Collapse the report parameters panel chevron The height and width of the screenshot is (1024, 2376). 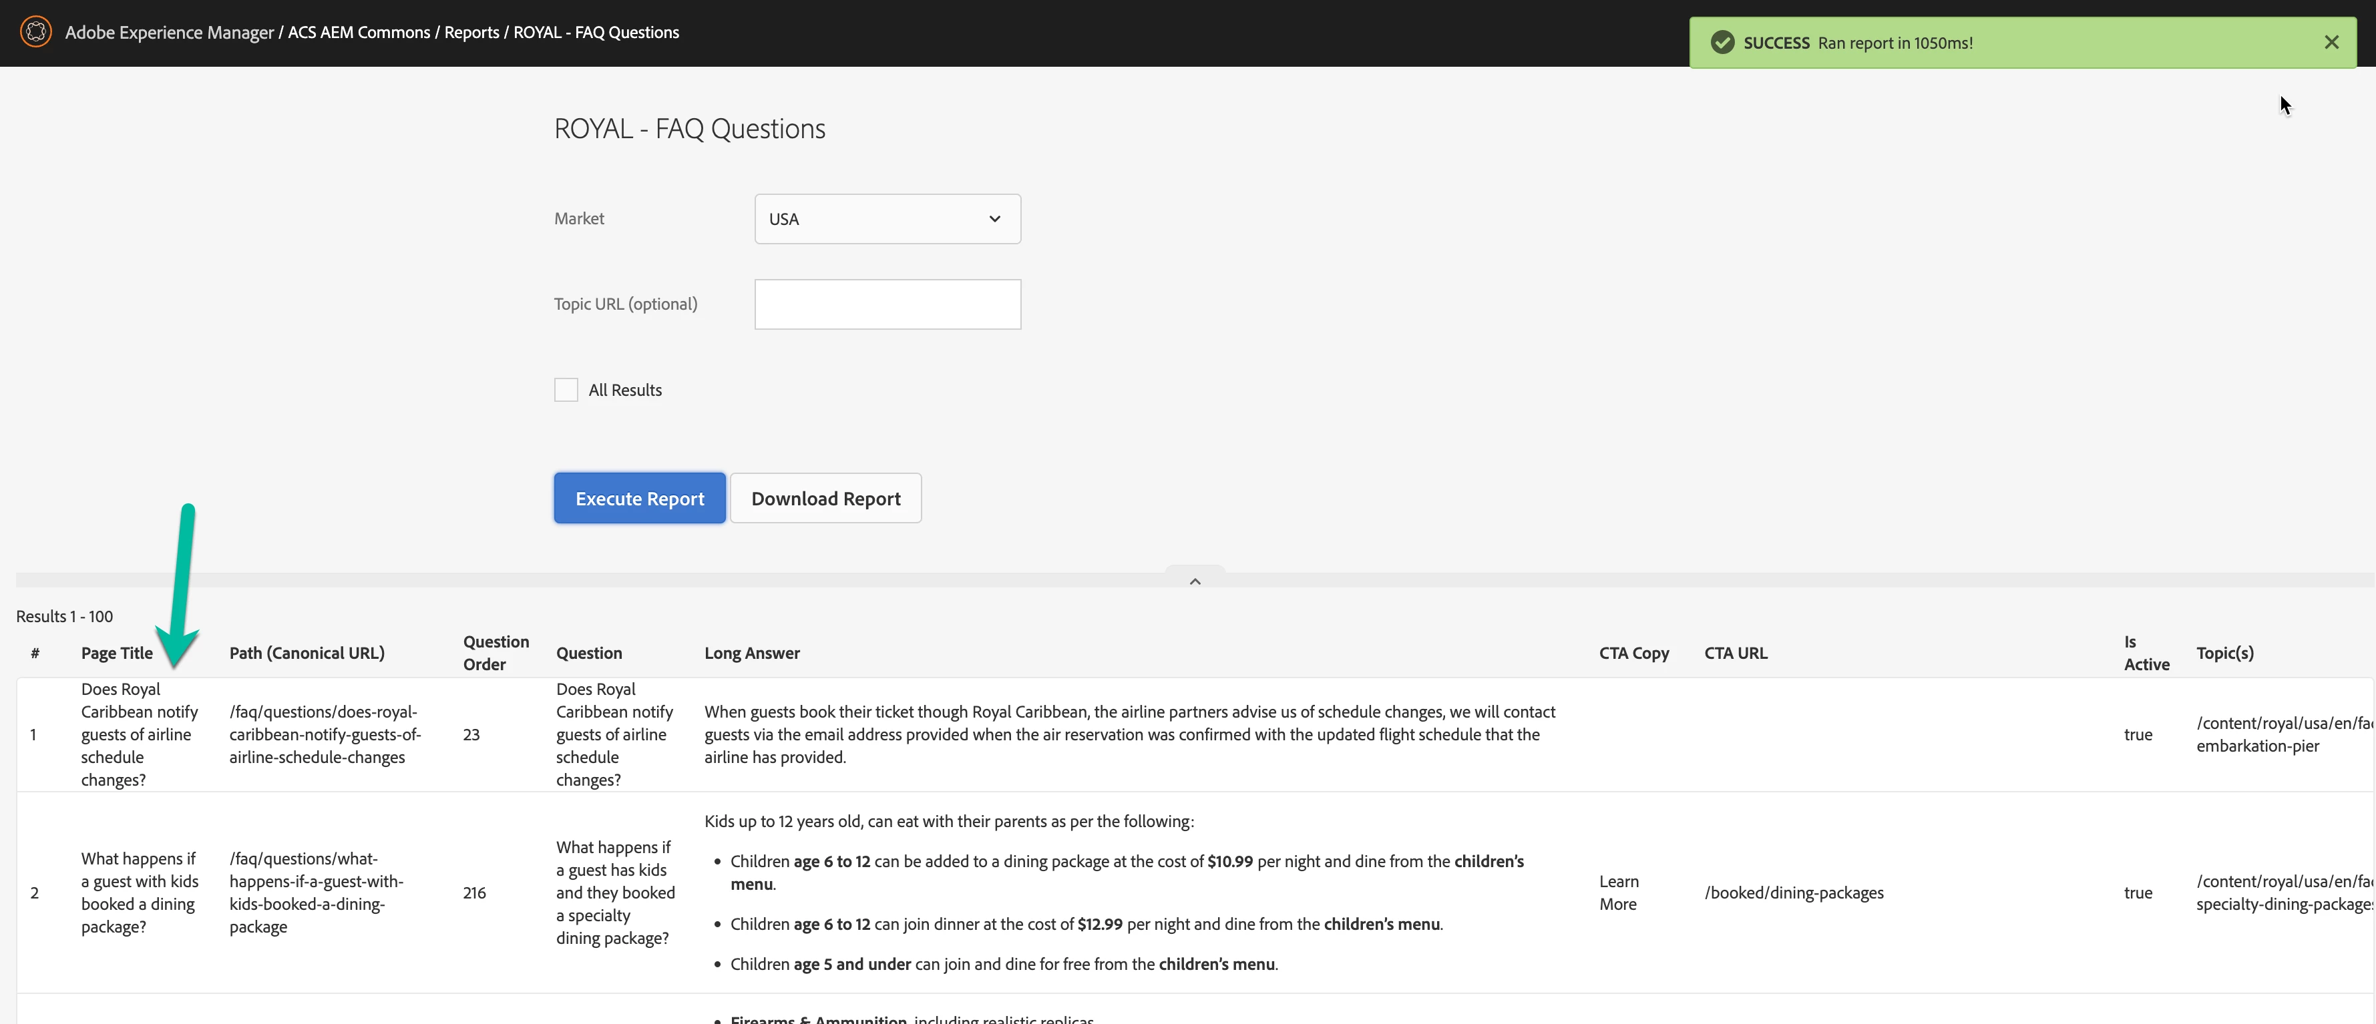coord(1195,581)
